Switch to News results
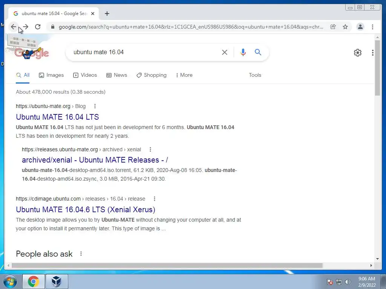Screen dimensions: 386x289 (x=117, y=75)
